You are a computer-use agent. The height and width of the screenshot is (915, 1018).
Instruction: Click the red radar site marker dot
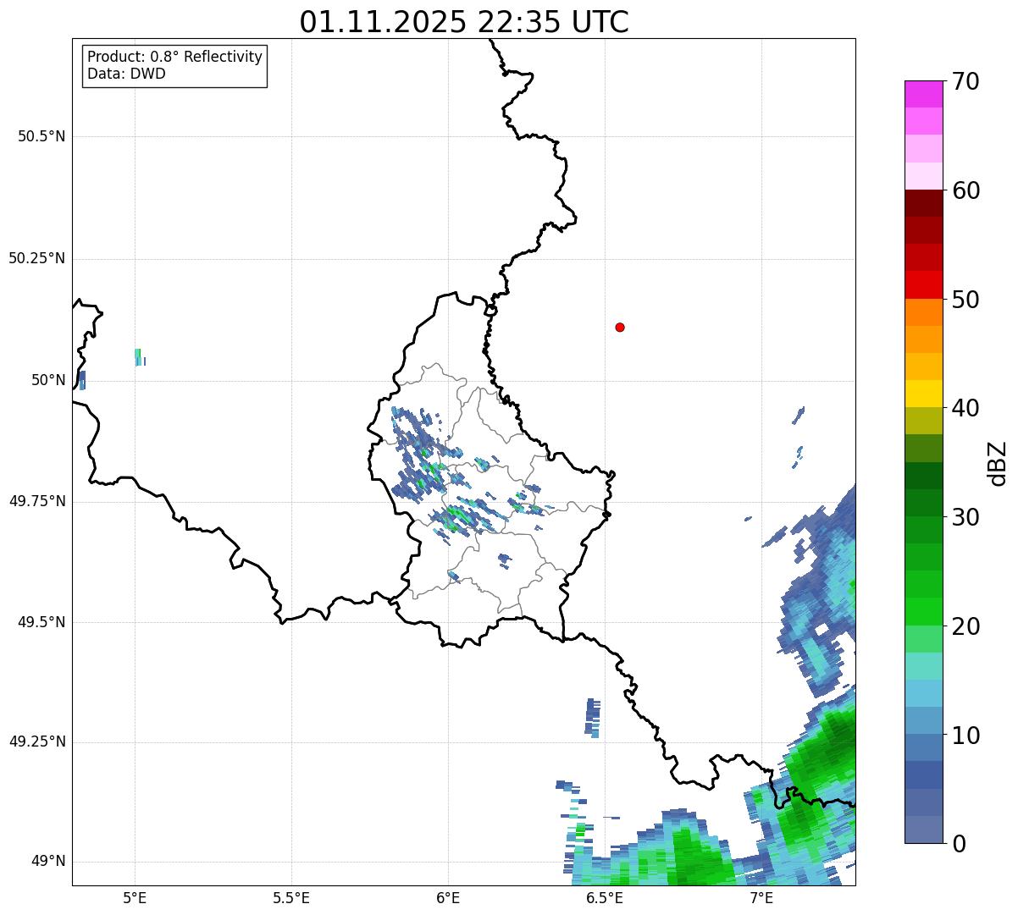point(620,327)
